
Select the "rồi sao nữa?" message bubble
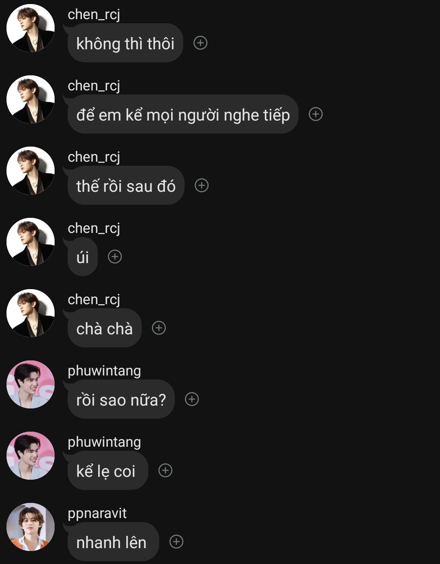[121, 399]
